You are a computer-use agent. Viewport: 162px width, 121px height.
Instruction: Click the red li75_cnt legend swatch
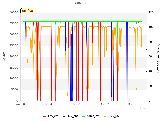pos(45,116)
